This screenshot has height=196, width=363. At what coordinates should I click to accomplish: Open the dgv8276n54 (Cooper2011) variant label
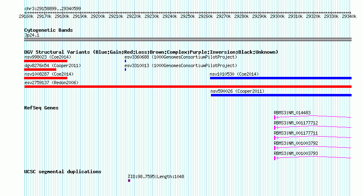53,65
